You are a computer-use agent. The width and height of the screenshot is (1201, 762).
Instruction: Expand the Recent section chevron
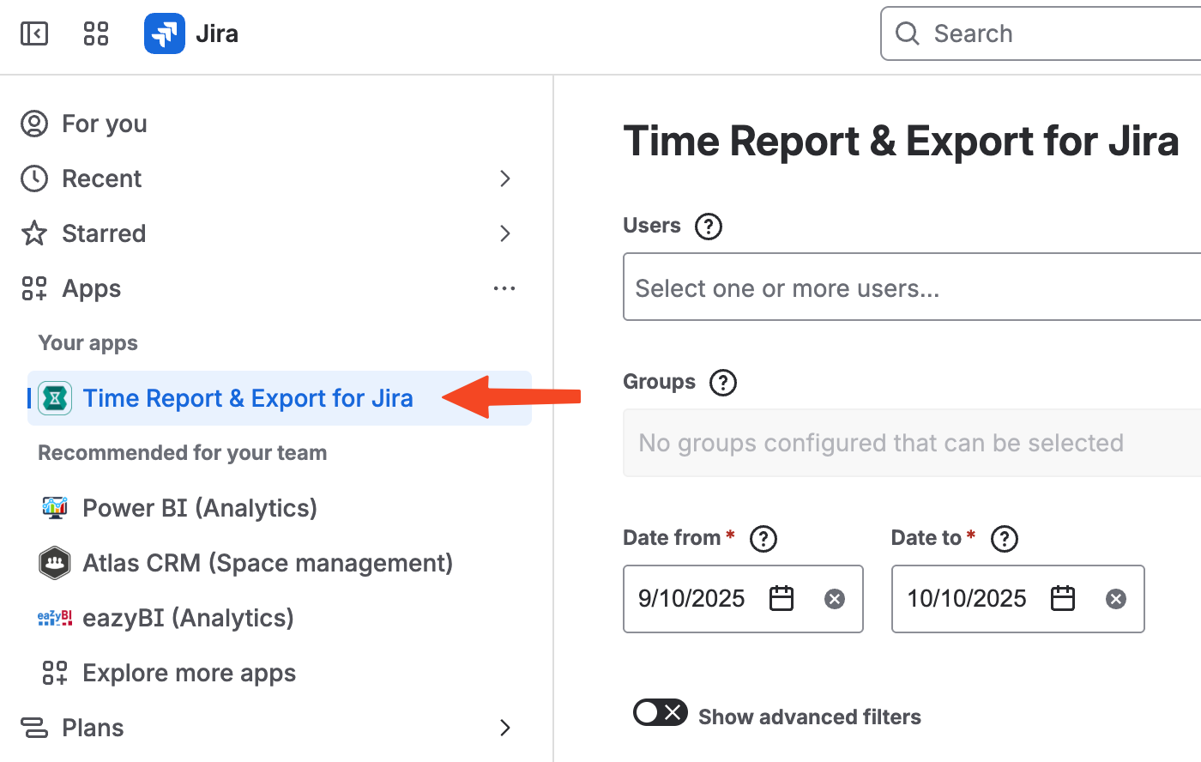(504, 178)
